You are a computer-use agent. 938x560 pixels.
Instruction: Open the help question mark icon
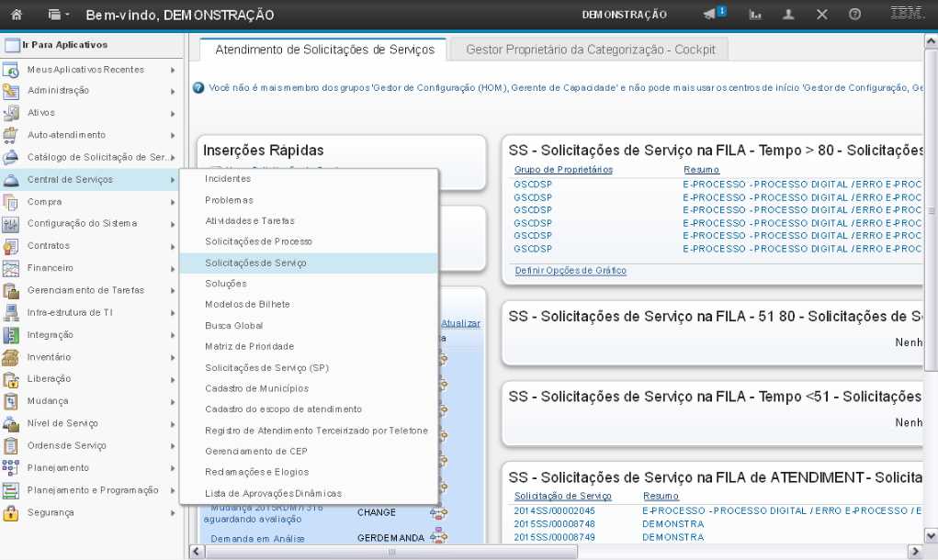coord(854,15)
